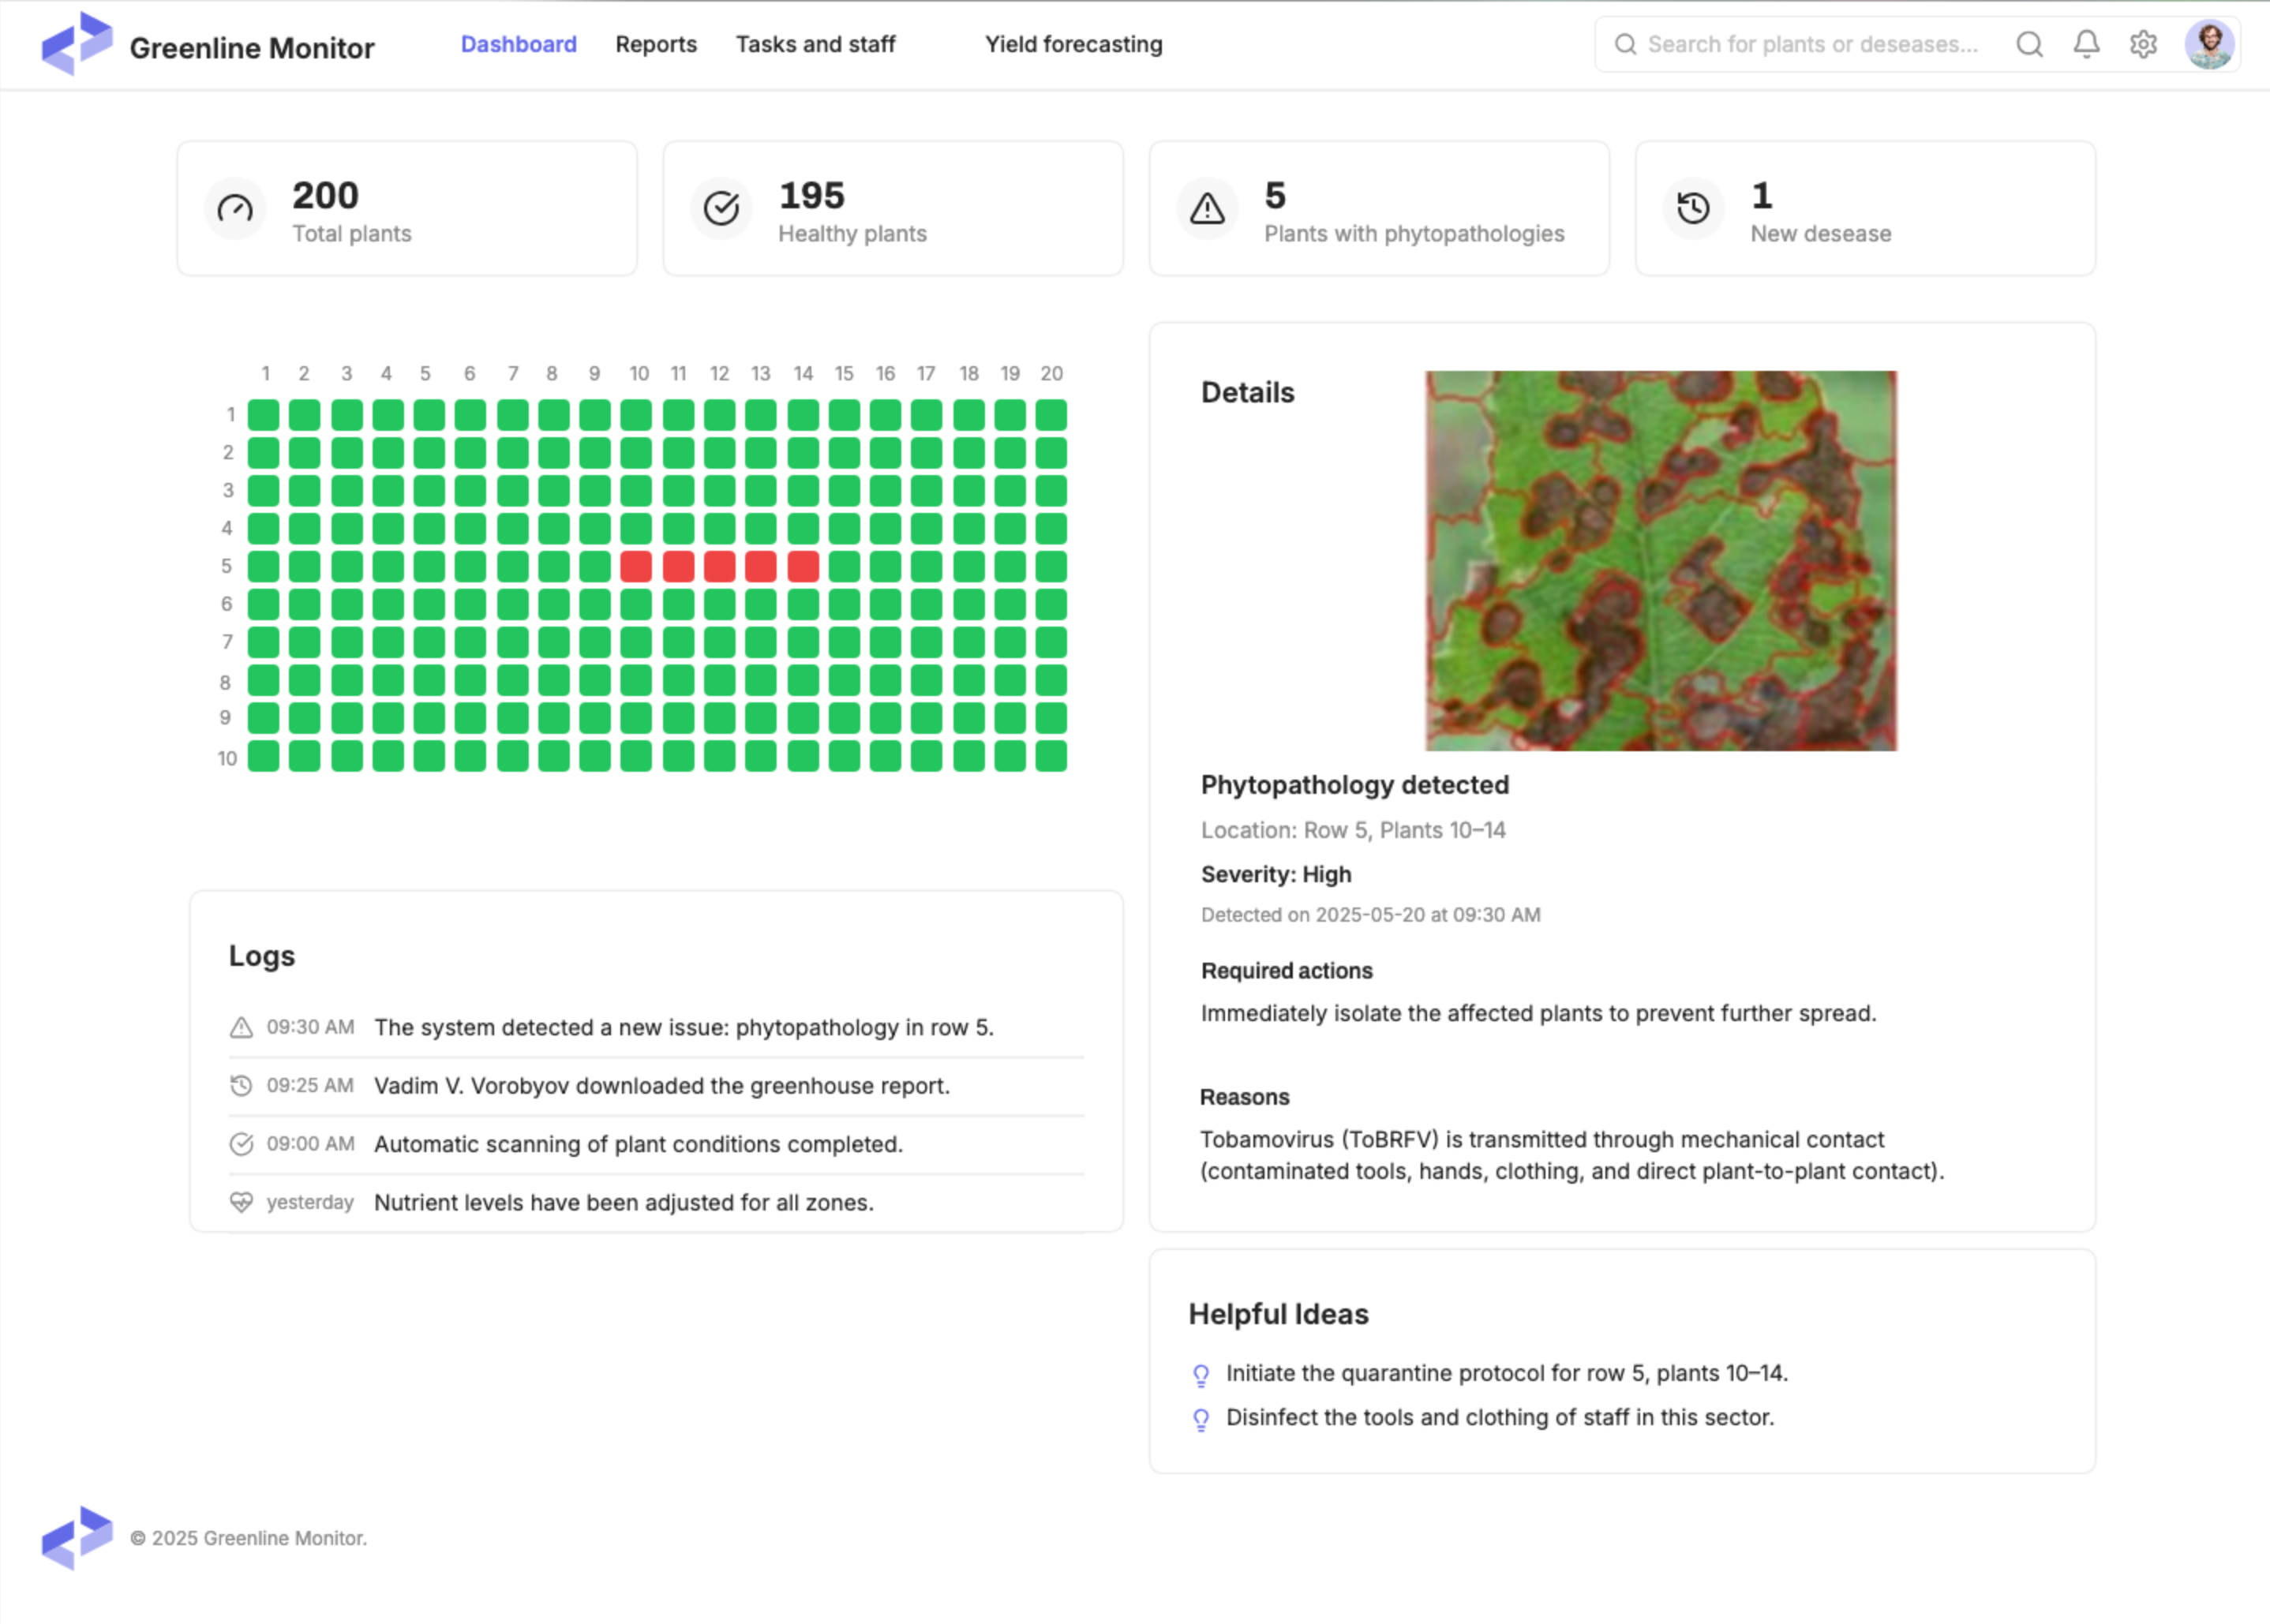This screenshot has width=2270, height=1624.
Task: Select red plant at row 5 column 13
Action: click(x=761, y=566)
